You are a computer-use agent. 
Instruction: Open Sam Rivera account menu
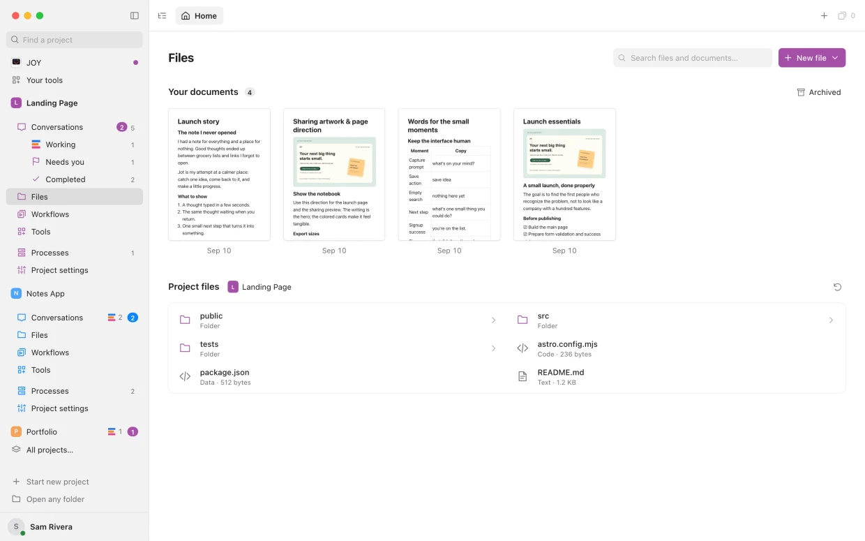point(75,527)
